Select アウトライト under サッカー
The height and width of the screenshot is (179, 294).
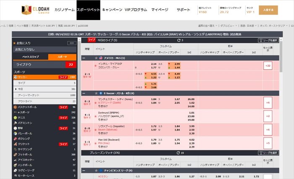pos(45,101)
